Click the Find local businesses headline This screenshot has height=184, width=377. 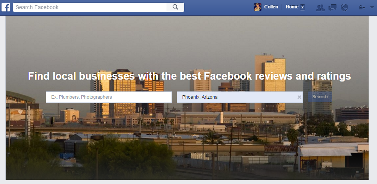coord(189,76)
